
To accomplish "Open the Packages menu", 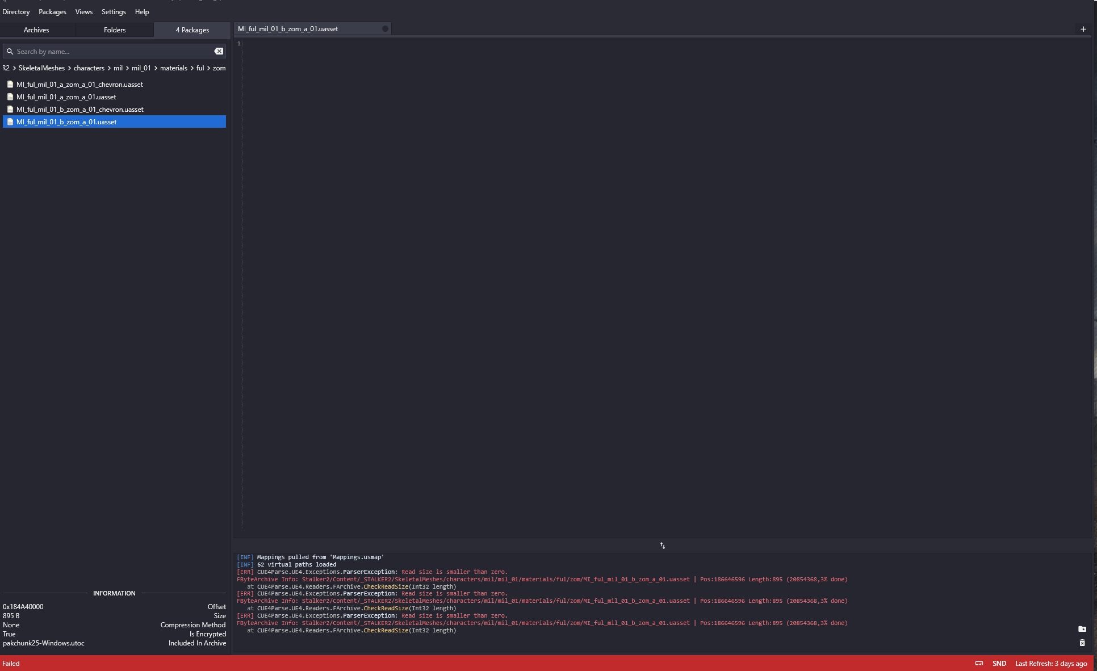I will (52, 12).
